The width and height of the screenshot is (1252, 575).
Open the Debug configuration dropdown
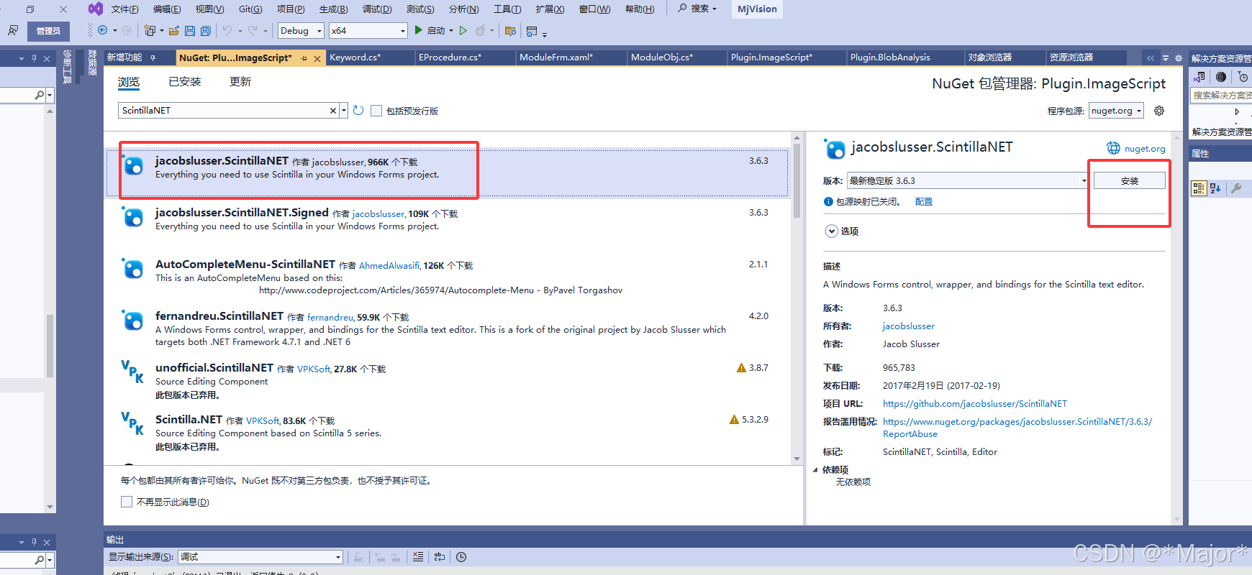(x=301, y=30)
